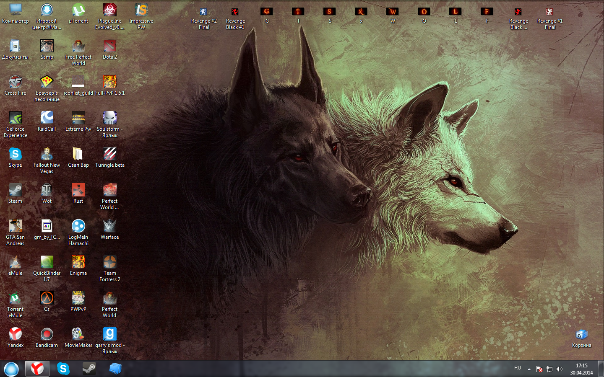Select the GTA San Andreas icon
604x377 pixels.
click(x=16, y=232)
